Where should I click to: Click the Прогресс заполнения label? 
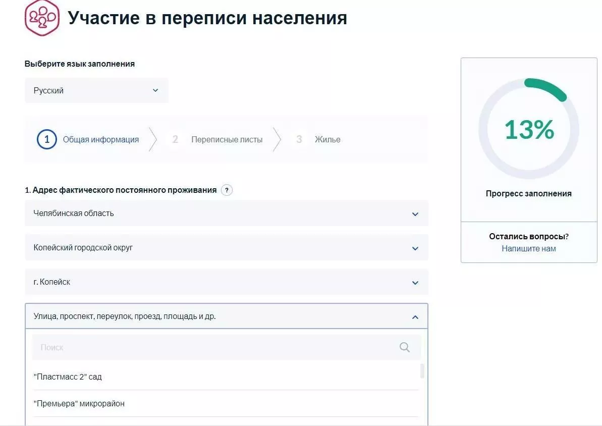528,193
